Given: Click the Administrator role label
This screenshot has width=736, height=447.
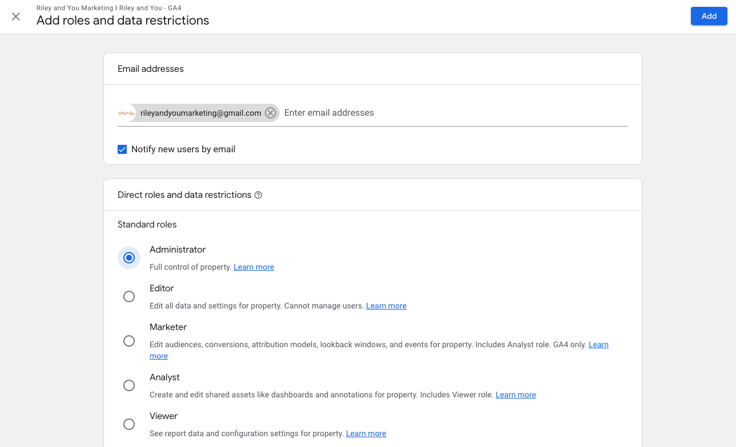Looking at the screenshot, I should [x=178, y=250].
